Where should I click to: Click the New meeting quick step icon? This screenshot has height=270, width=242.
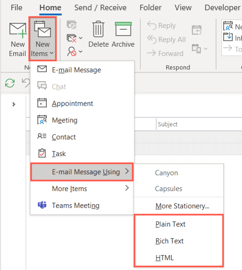[228, 26]
